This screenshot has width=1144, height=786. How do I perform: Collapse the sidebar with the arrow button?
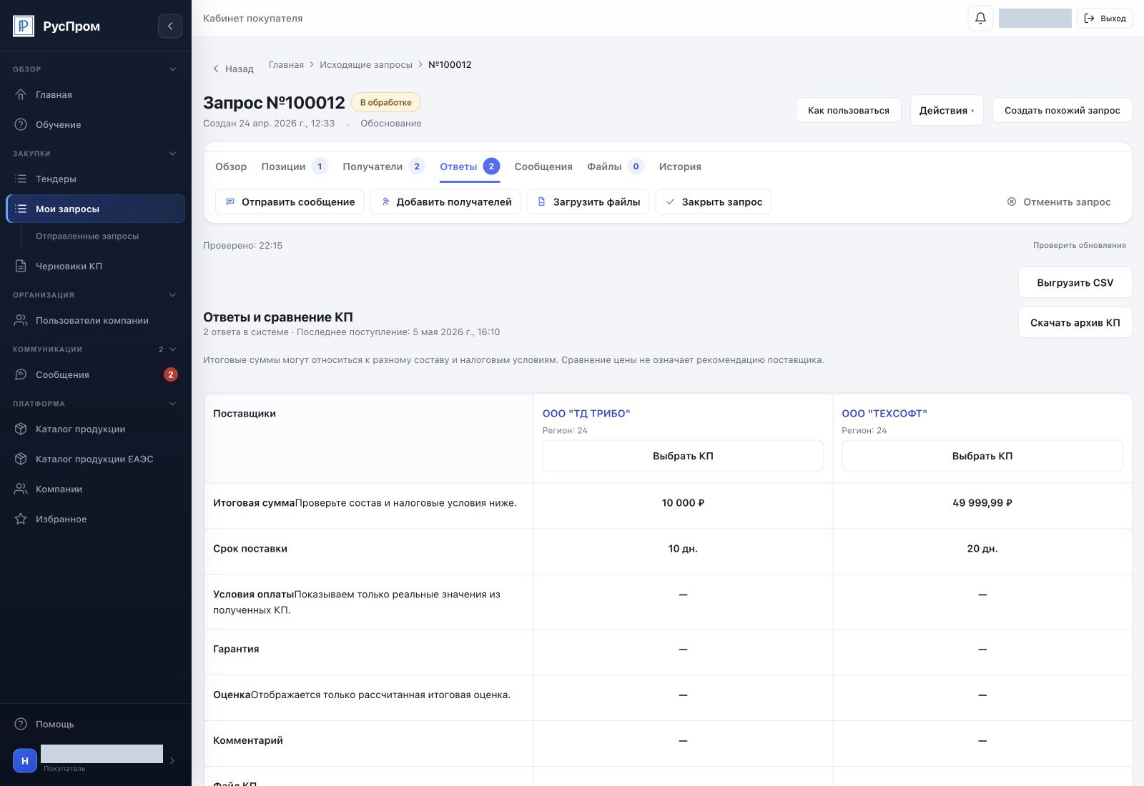pos(170,26)
